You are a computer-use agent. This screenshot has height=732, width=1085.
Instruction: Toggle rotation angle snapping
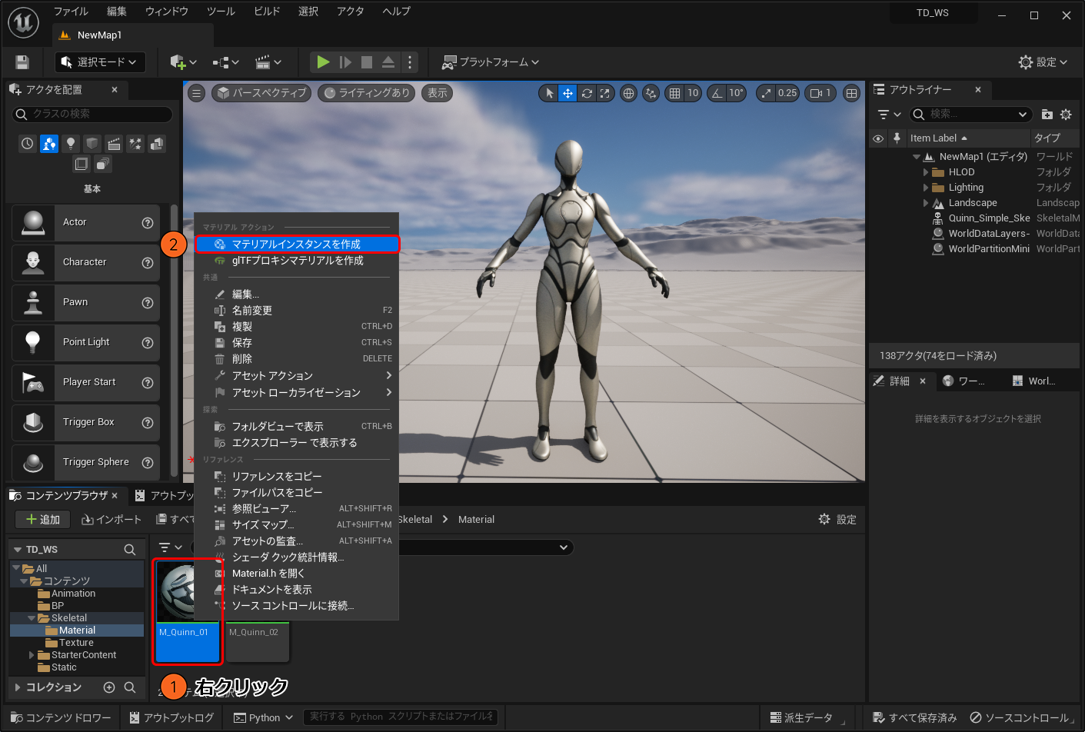[717, 93]
